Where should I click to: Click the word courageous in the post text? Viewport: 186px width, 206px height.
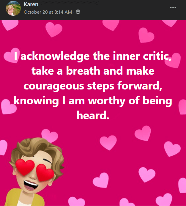pos(54,86)
